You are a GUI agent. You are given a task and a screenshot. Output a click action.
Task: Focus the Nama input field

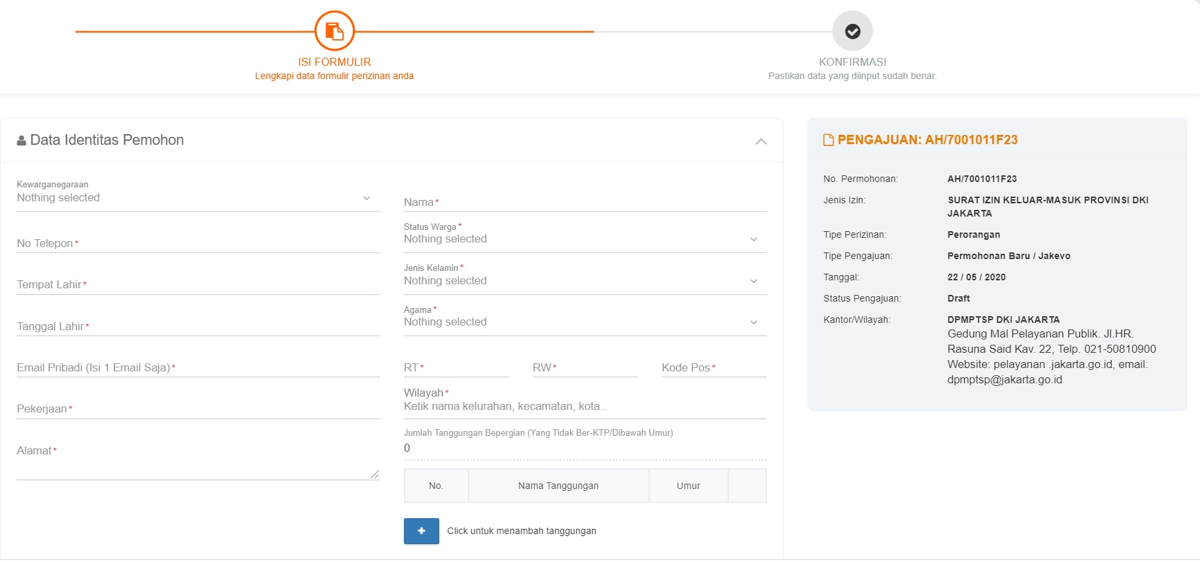click(585, 202)
